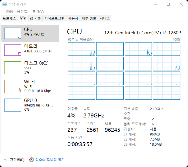Switch to the 프로세스 tab
The height and width of the screenshot is (167, 188).
[x=9, y=18]
